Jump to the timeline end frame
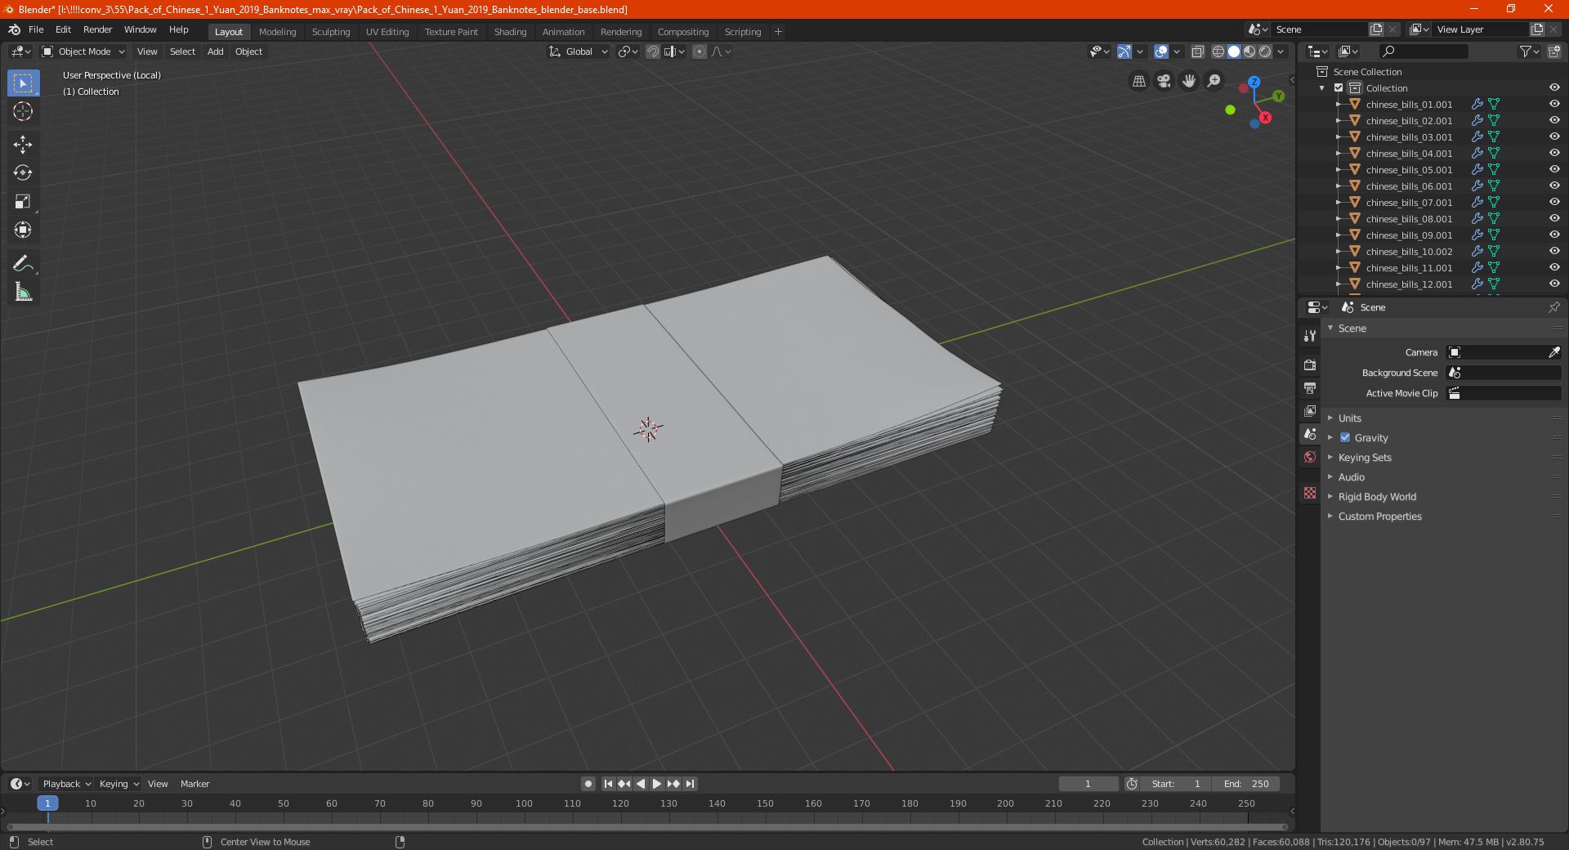 tap(690, 784)
